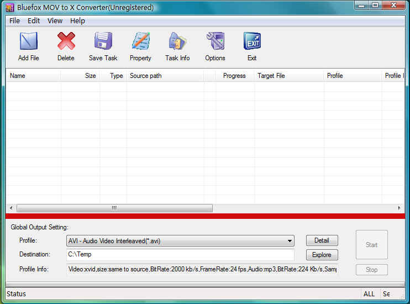Viewport: 410px width, 304px height.
Task: Close the converter window
Action: (393, 6)
